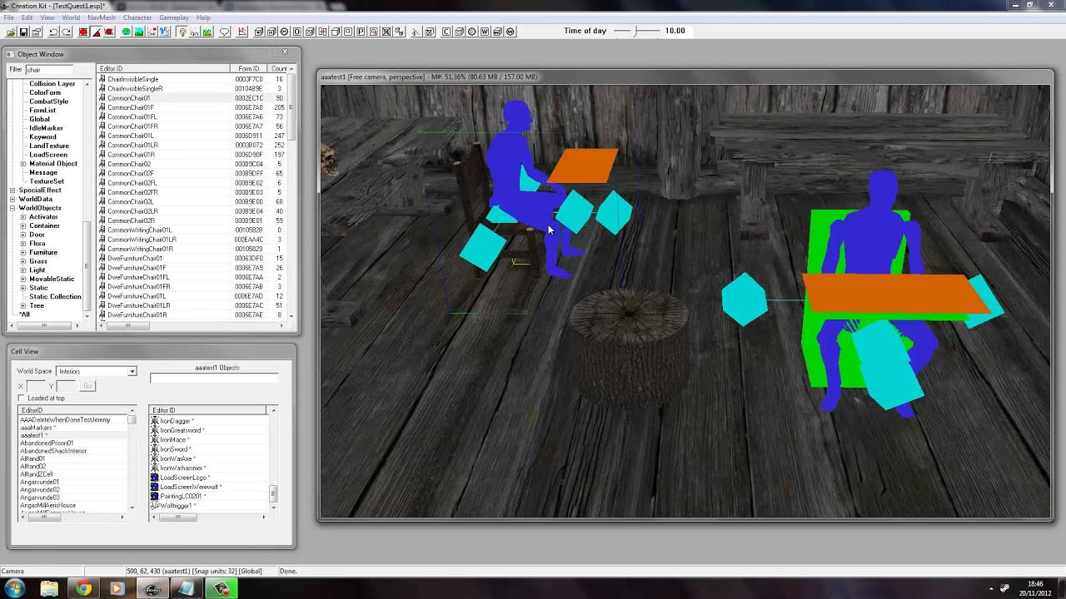This screenshot has width=1066, height=599.
Task: Open the File menu
Action: (x=8, y=17)
